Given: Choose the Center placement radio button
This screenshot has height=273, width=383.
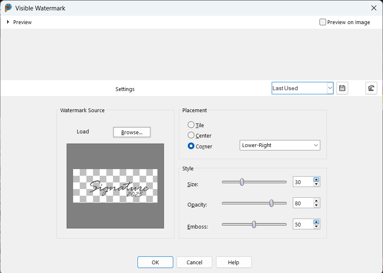Looking at the screenshot, I should click(x=191, y=135).
